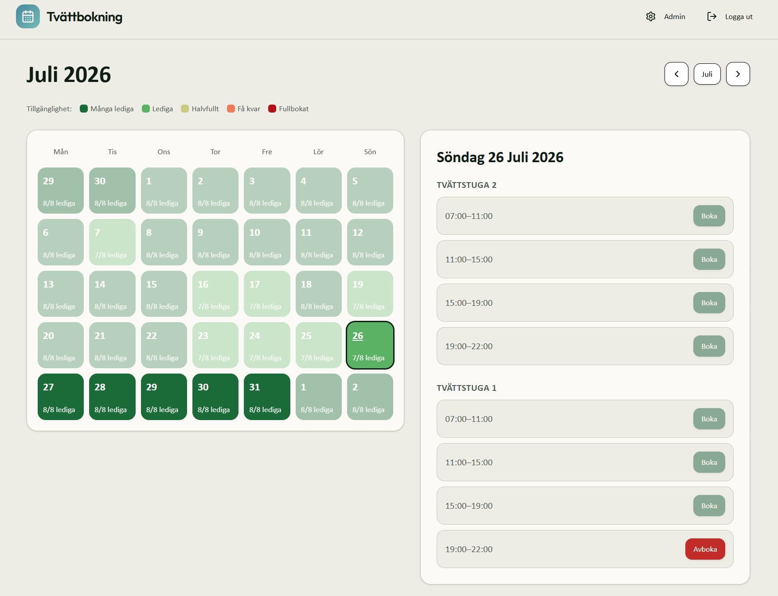This screenshot has height=596, width=778.
Task: Select July 23 calendar day
Action: tap(215, 345)
